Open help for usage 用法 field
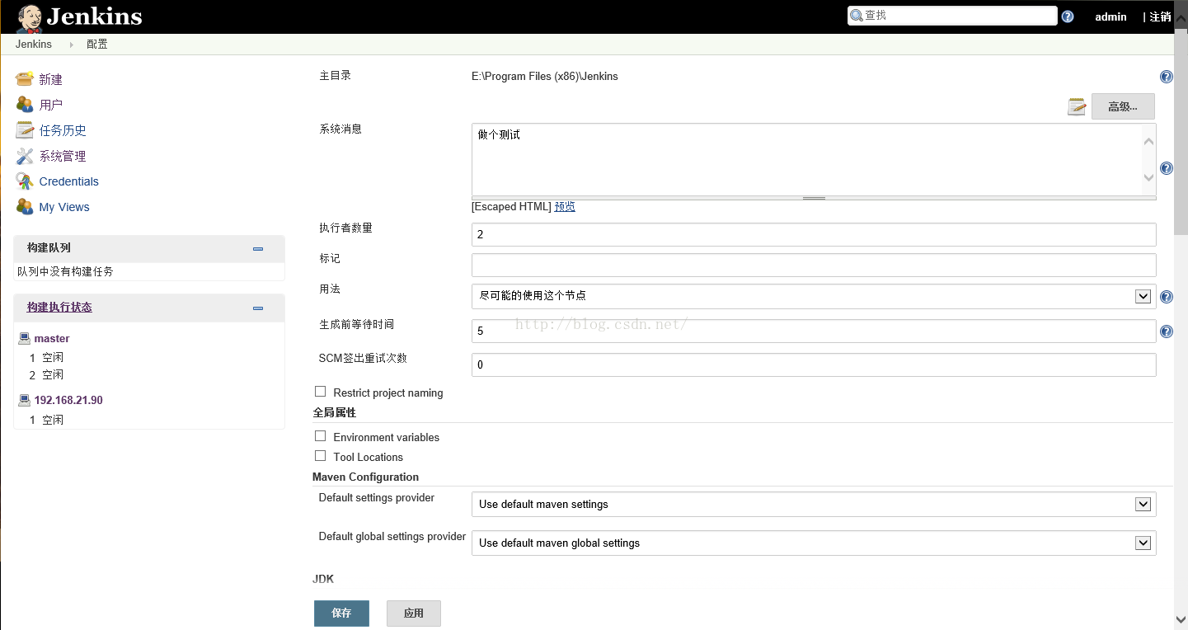This screenshot has height=630, width=1188. point(1167,297)
